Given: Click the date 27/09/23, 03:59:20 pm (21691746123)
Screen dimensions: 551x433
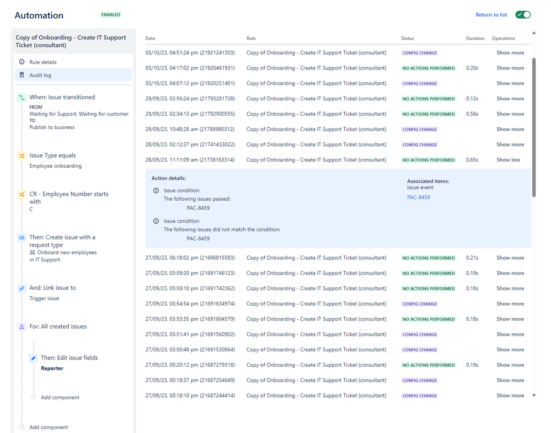Looking at the screenshot, I should pos(190,273).
